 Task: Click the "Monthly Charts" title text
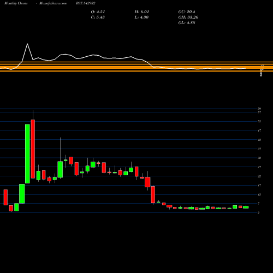click(x=16, y=3)
